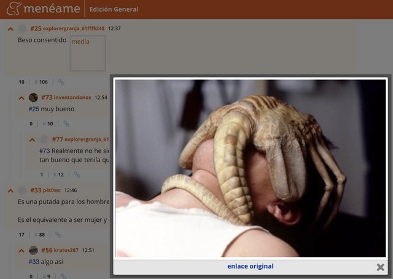
Task: Close the image popup with X
Action: (x=381, y=267)
